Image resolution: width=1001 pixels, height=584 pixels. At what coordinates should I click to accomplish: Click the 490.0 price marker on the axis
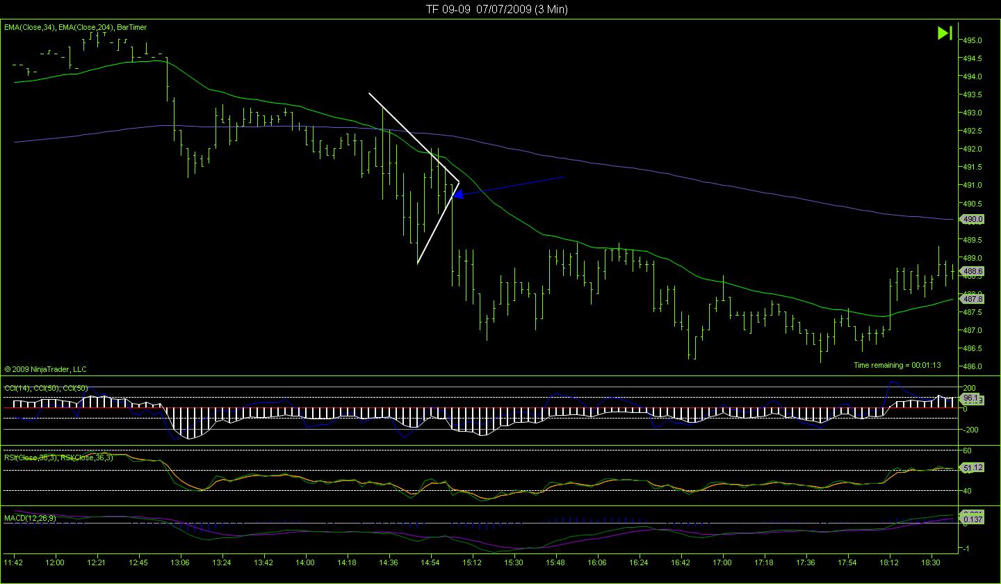[971, 219]
